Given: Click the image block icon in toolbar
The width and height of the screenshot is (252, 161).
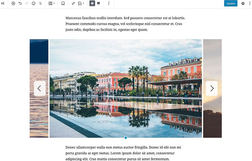Looking at the screenshot, I should pyautogui.click(x=63, y=3).
